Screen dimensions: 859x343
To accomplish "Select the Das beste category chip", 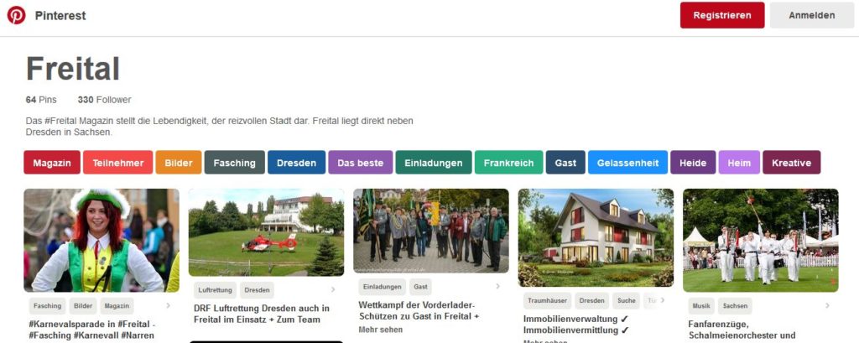I will 361,163.
